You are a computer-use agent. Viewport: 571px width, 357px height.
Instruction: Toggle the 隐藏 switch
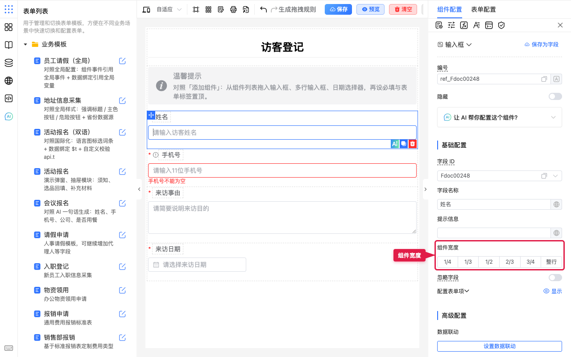click(555, 96)
